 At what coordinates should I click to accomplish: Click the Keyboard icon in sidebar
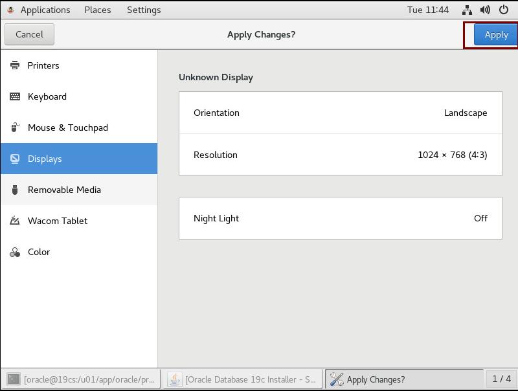15,96
